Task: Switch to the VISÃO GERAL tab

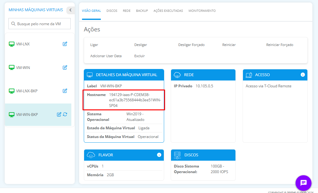Action: 91,11
